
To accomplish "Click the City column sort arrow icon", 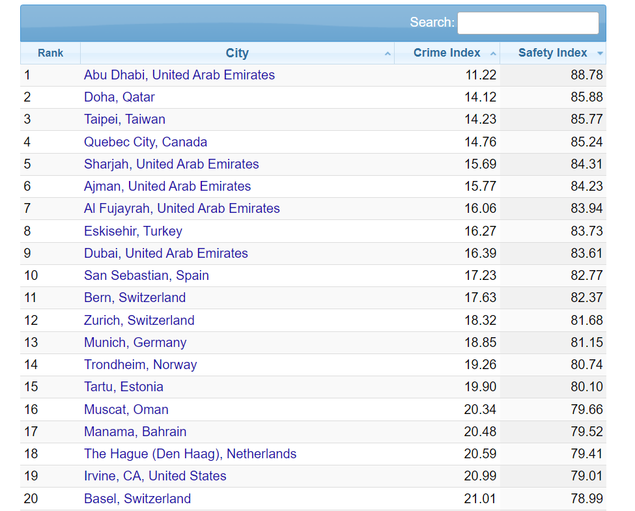I will coord(388,53).
